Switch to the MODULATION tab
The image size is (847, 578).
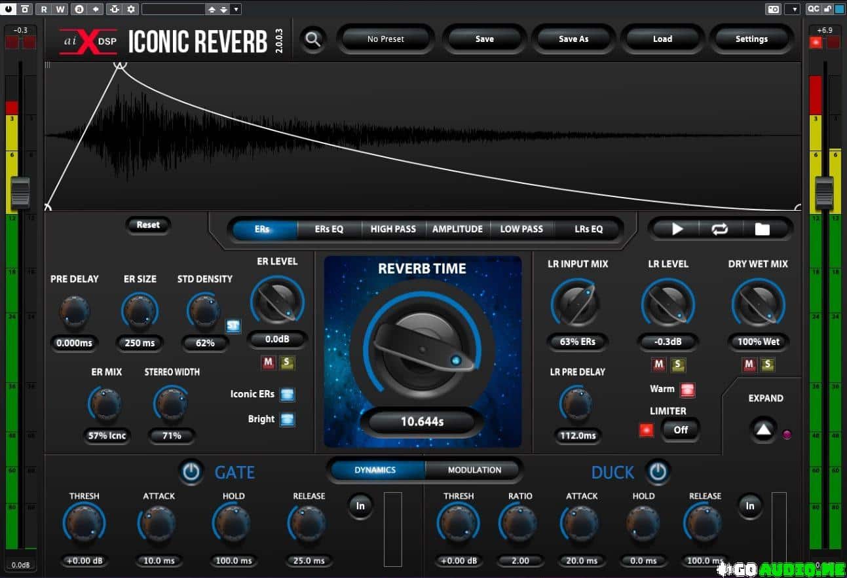click(x=474, y=470)
